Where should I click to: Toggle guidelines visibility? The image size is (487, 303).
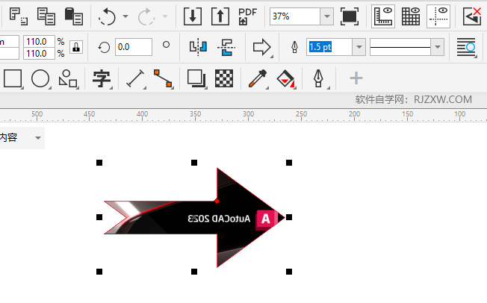pos(438,16)
